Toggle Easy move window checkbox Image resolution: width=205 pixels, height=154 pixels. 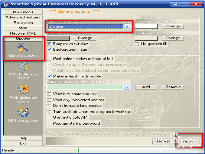click(x=49, y=44)
